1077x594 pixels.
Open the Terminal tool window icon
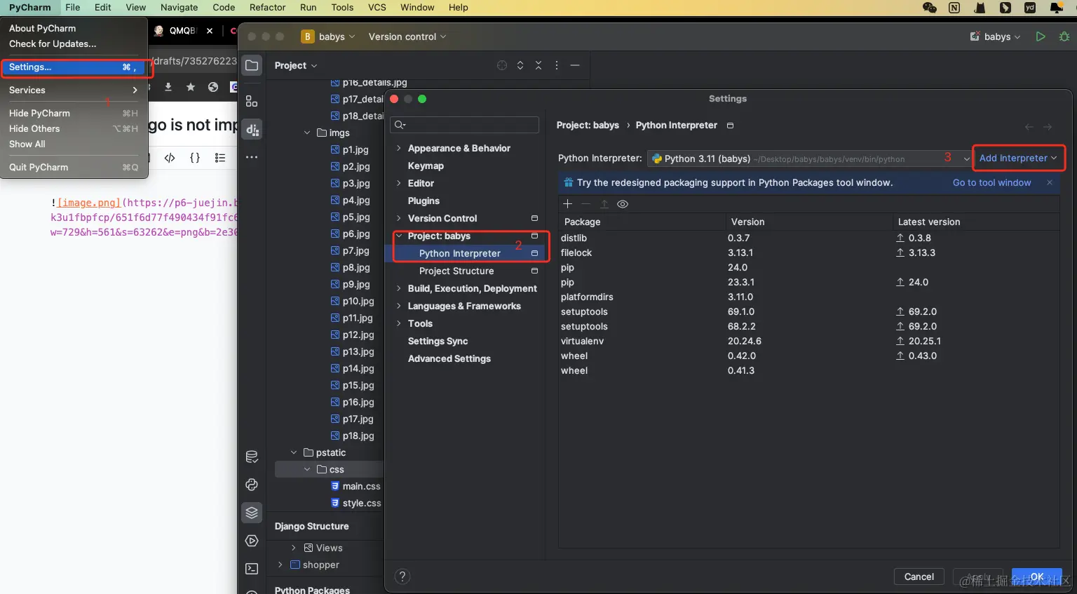click(252, 569)
